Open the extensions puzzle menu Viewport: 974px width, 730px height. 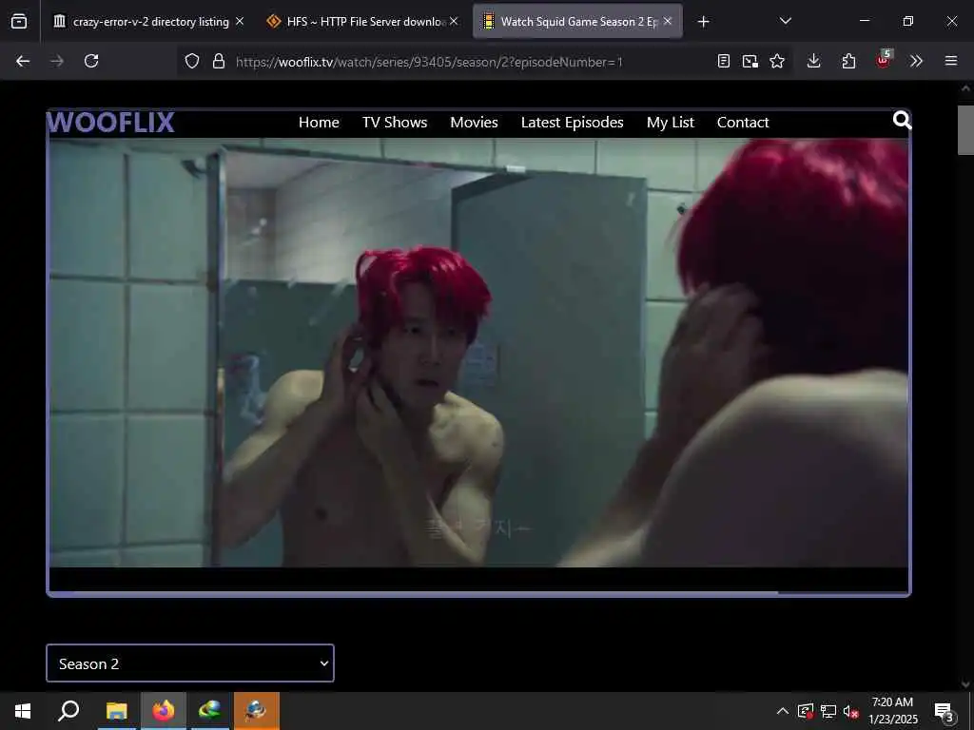[x=848, y=61]
